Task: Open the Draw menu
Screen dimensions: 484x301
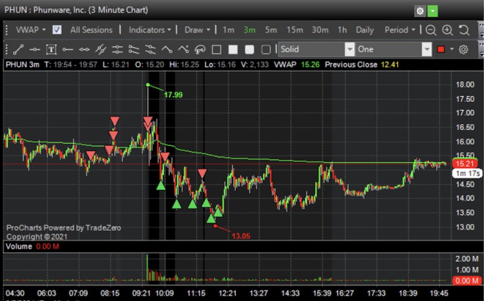Action: (x=197, y=30)
